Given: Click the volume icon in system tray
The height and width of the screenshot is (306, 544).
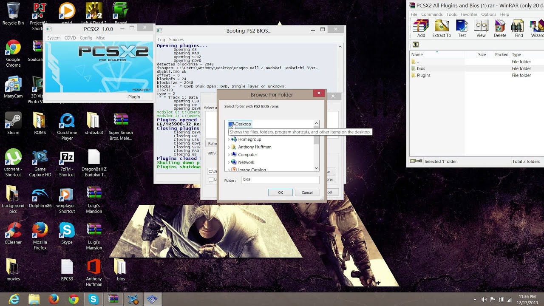Looking at the screenshot, I should coord(484,300).
